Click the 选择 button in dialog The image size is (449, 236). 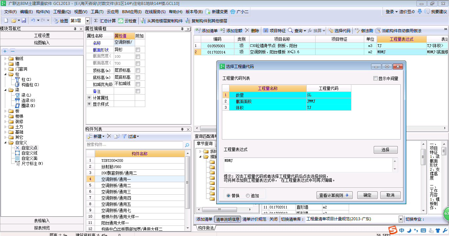386,150
